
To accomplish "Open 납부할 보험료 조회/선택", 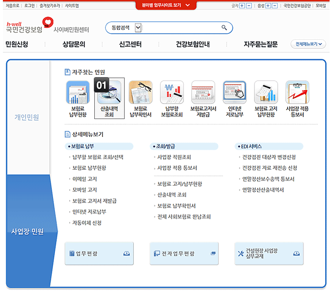I will 98,157.
